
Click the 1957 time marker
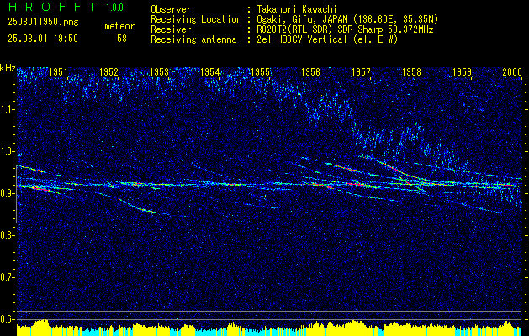361,71
